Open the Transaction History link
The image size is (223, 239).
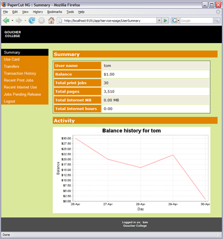20,73
